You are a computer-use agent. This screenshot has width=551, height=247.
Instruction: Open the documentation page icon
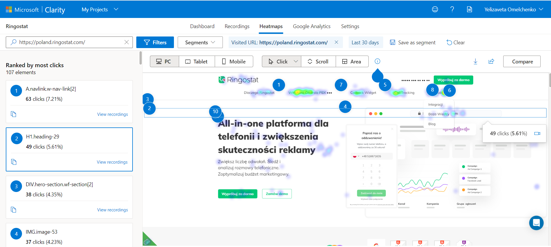[x=469, y=9]
